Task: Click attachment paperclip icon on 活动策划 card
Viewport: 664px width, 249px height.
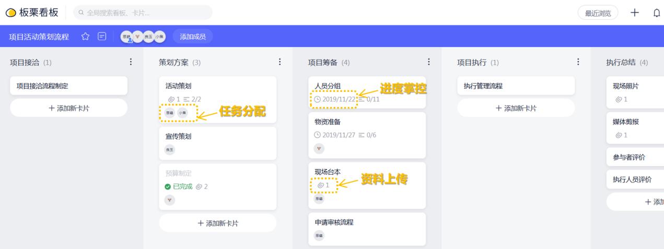Action: (x=171, y=99)
